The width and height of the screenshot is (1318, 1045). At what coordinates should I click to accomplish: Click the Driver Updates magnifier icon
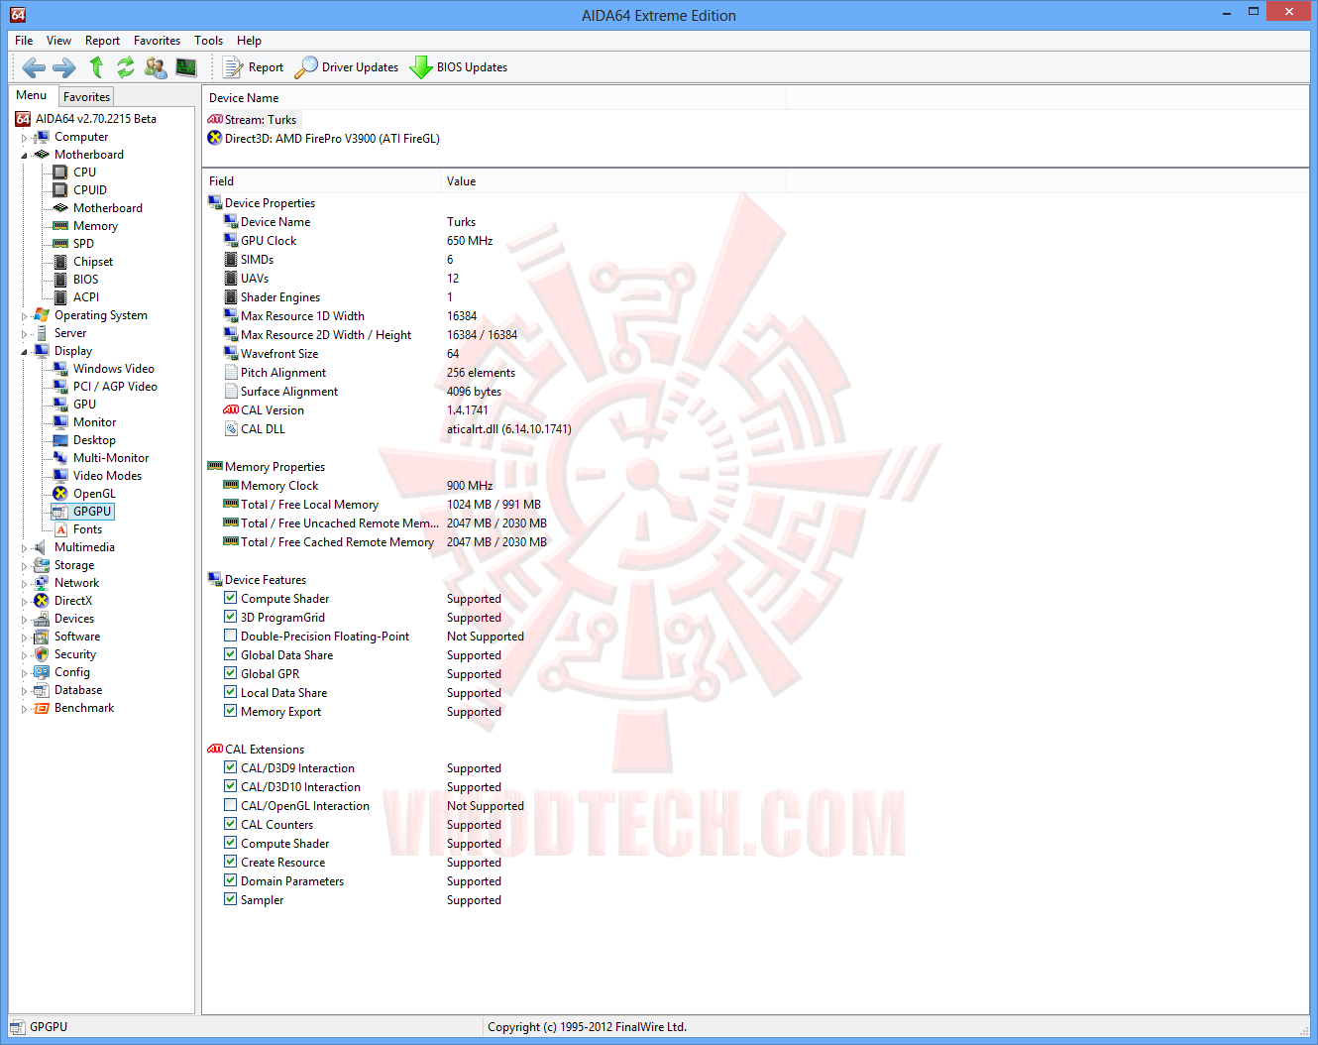(306, 67)
